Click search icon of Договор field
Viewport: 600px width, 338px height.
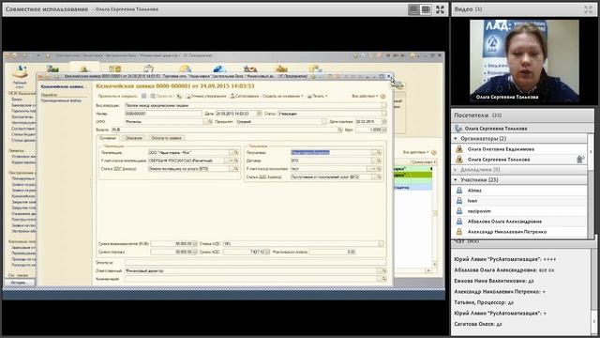(x=379, y=161)
